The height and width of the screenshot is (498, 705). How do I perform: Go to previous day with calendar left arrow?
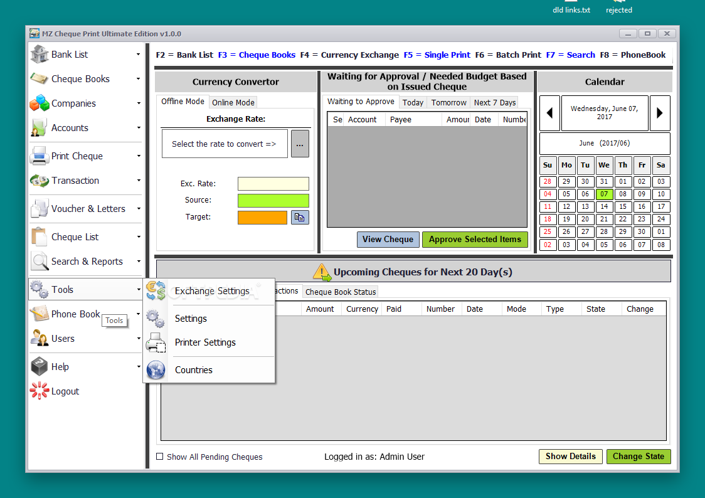(x=549, y=114)
